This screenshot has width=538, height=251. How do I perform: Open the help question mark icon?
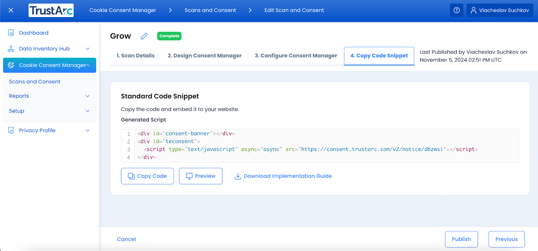tap(456, 10)
